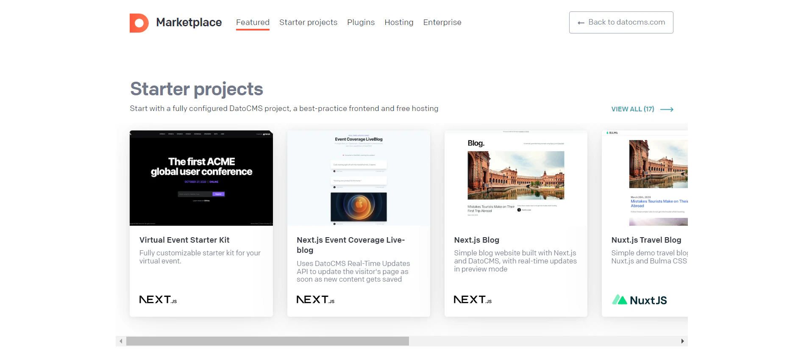Open the Starter projects nav tab

[x=308, y=22]
